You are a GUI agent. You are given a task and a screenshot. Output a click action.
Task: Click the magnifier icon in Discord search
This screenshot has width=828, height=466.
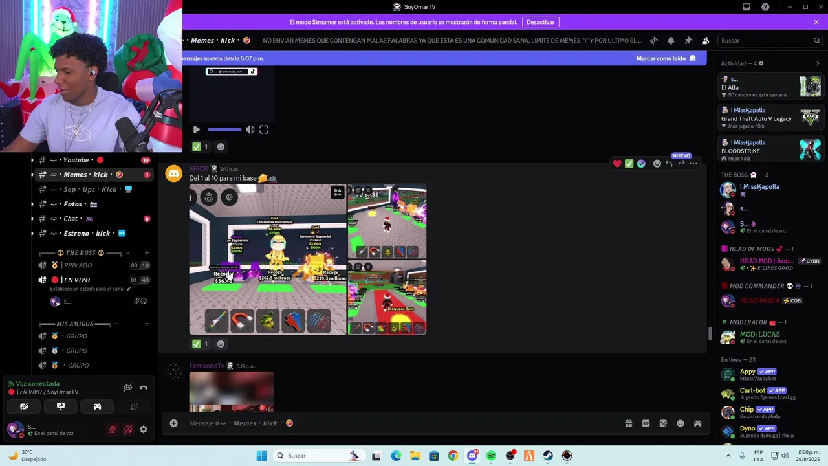click(x=817, y=40)
